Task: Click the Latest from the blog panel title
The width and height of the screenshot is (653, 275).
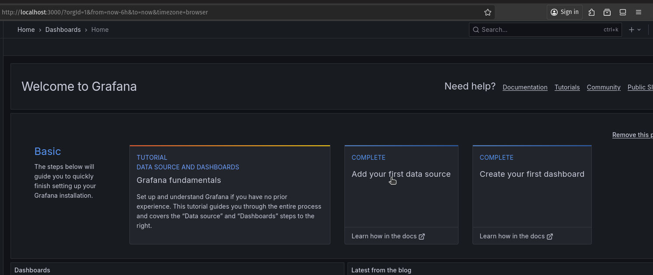Action: coord(381,270)
